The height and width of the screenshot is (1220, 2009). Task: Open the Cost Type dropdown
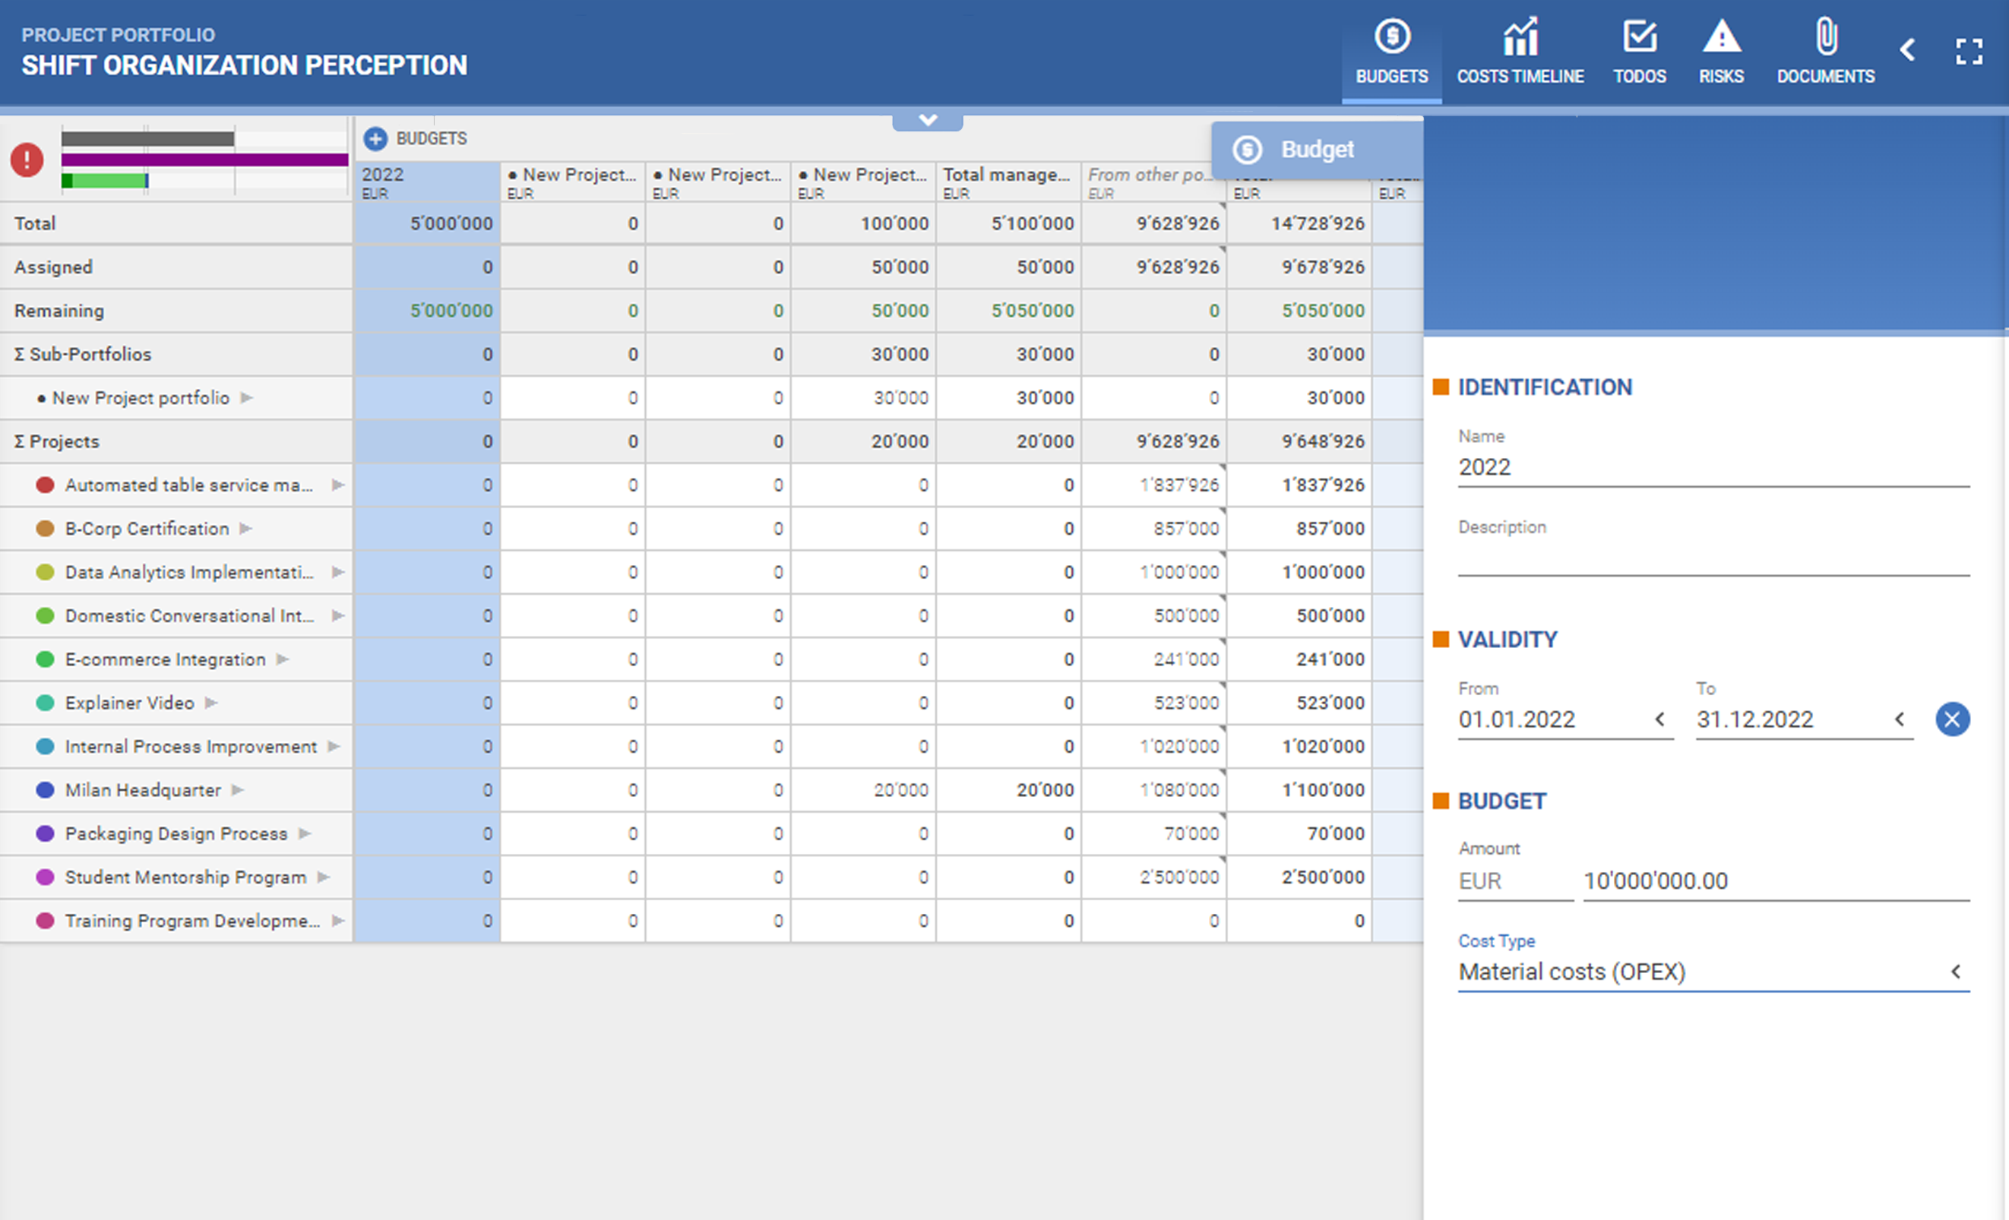tap(1713, 972)
